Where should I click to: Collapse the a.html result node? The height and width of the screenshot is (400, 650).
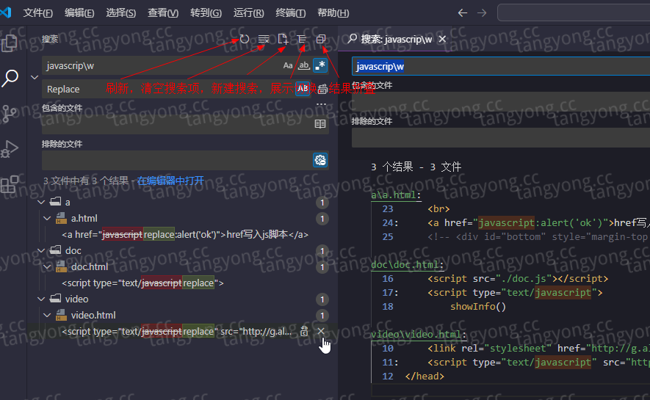47,218
